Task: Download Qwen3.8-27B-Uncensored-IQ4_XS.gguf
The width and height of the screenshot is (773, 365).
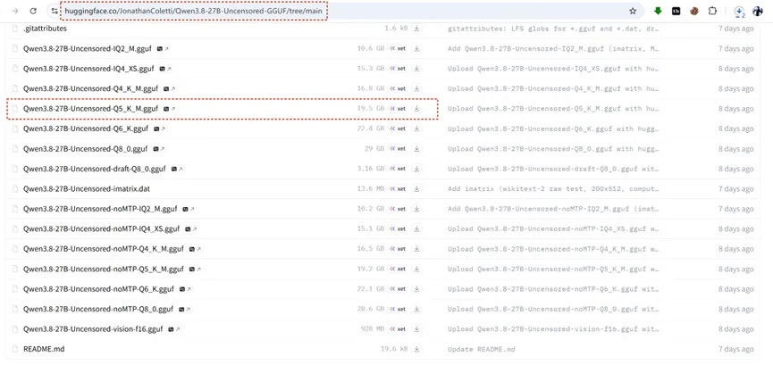Action: click(x=416, y=69)
